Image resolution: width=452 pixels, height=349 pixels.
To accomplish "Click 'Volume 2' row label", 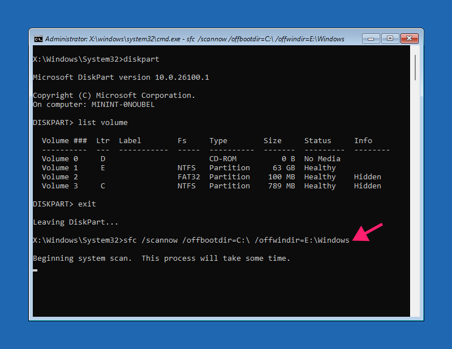I will click(60, 176).
